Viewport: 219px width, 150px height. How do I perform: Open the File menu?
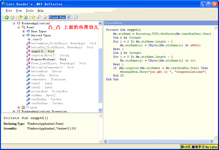pyautogui.click(x=9, y=10)
